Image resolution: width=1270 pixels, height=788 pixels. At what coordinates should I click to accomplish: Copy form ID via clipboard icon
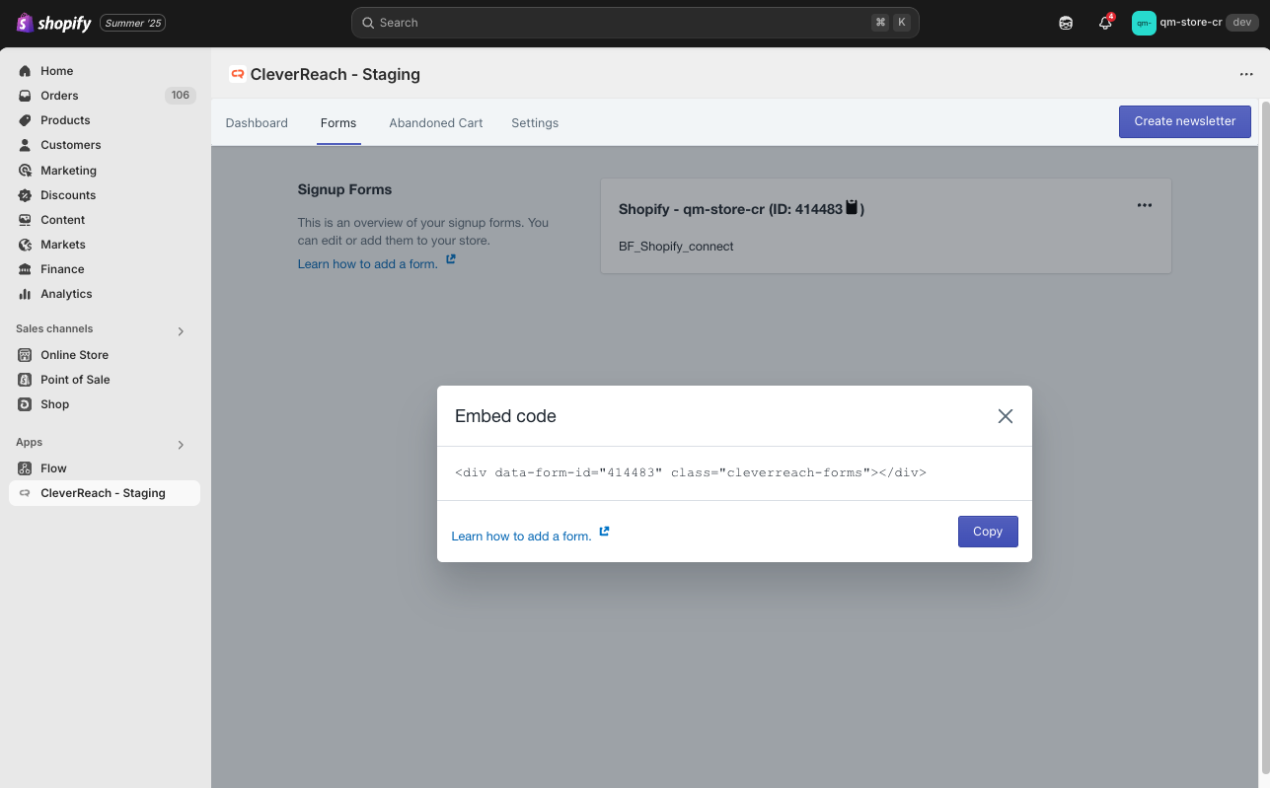852,208
